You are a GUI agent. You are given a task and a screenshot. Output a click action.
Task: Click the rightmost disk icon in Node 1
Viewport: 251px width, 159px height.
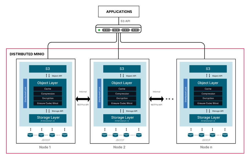click(x=65, y=135)
